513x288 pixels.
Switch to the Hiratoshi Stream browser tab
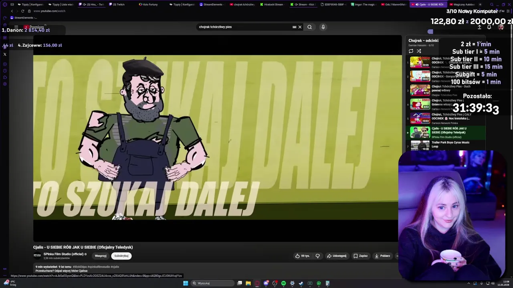(273, 4)
